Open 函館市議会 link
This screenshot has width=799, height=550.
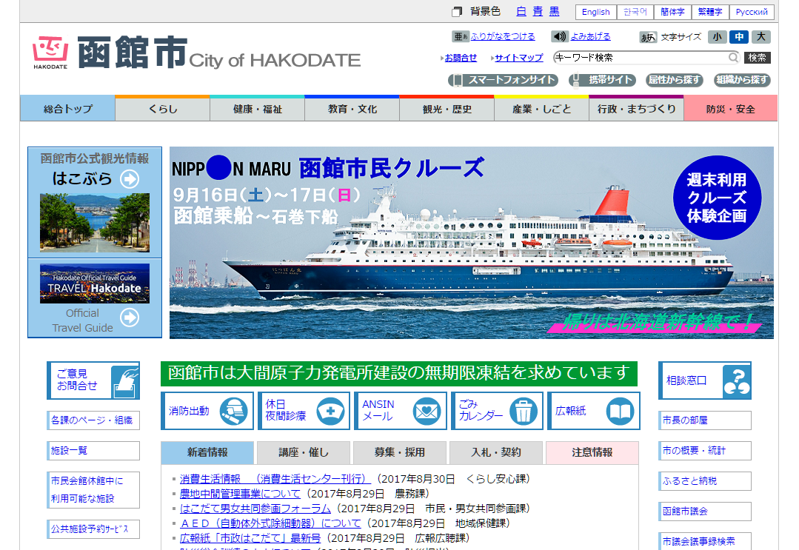tap(705, 512)
